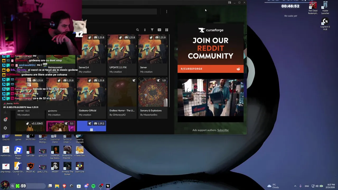Viewport: 338px width, 190px height.
Task: Toggle the sidebar layout icon in title bar
Action: click(229, 3)
